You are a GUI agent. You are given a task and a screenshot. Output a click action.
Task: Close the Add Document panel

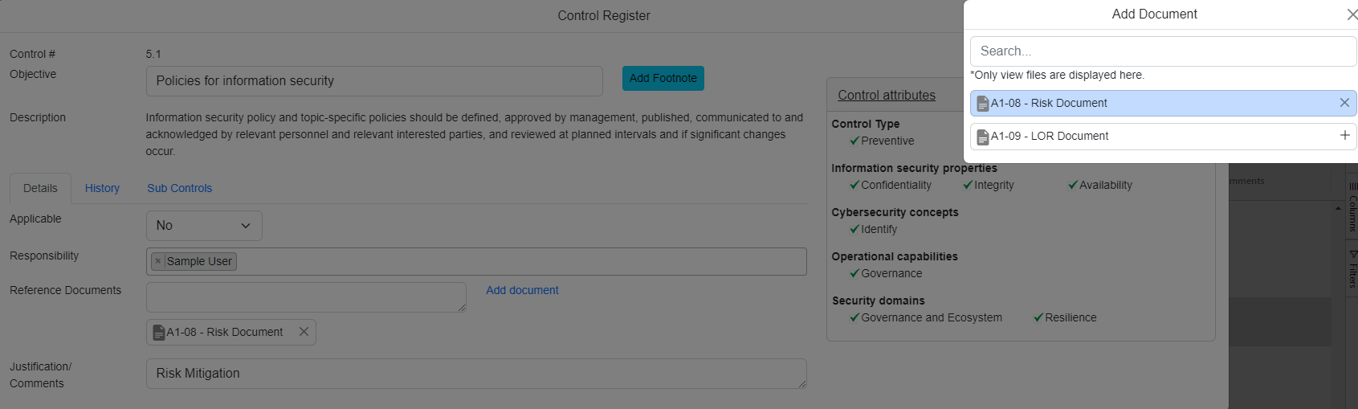pyautogui.click(x=1352, y=14)
